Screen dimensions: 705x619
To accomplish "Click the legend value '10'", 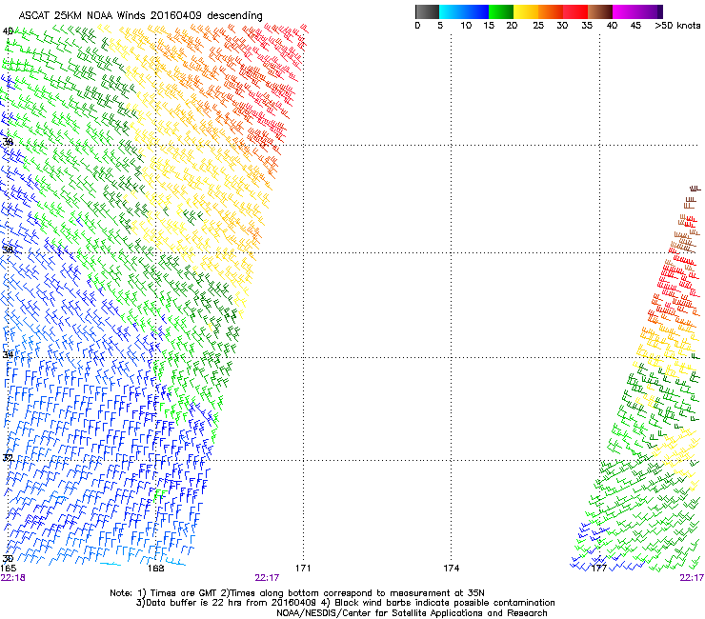I will coord(466,26).
